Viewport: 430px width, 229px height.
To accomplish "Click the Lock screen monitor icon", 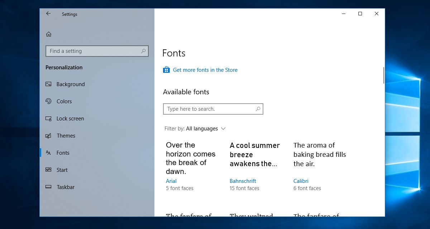I will (x=48, y=119).
